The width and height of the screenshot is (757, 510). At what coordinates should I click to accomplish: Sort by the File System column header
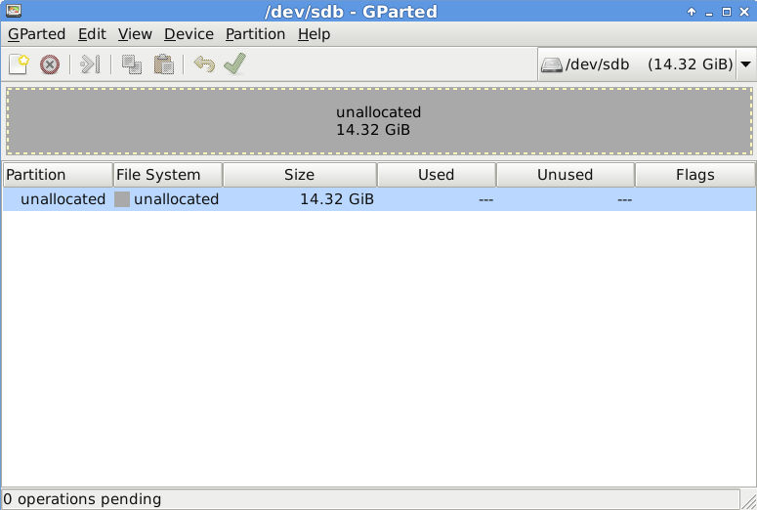click(168, 175)
